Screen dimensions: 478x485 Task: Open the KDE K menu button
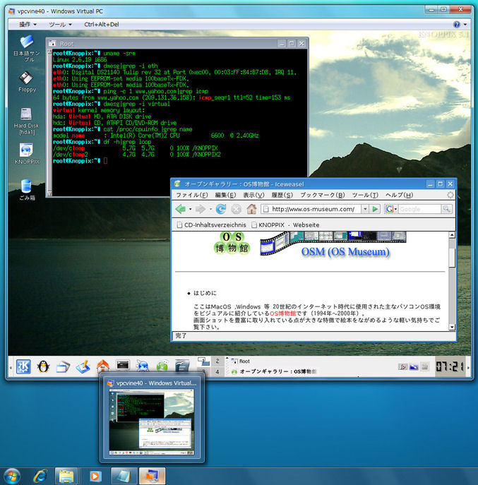[x=23, y=367]
